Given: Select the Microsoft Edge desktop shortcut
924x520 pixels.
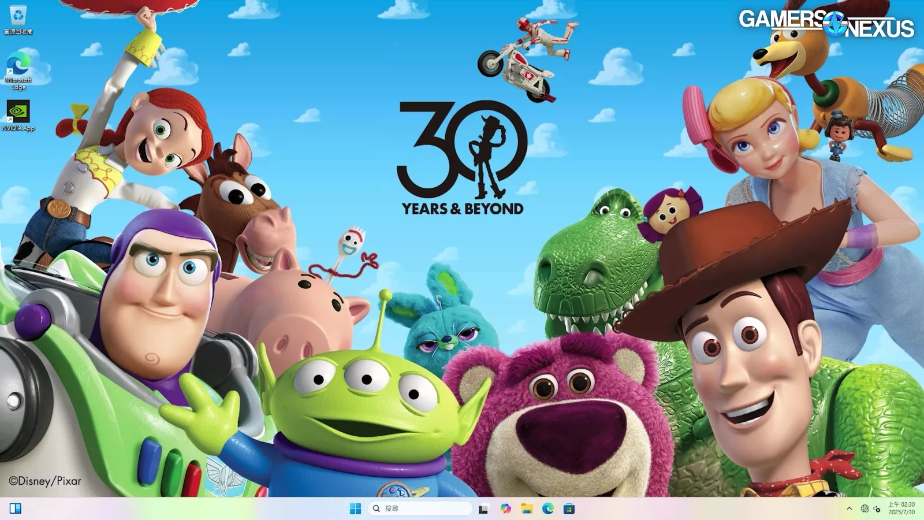Looking at the screenshot, I should point(18,63).
